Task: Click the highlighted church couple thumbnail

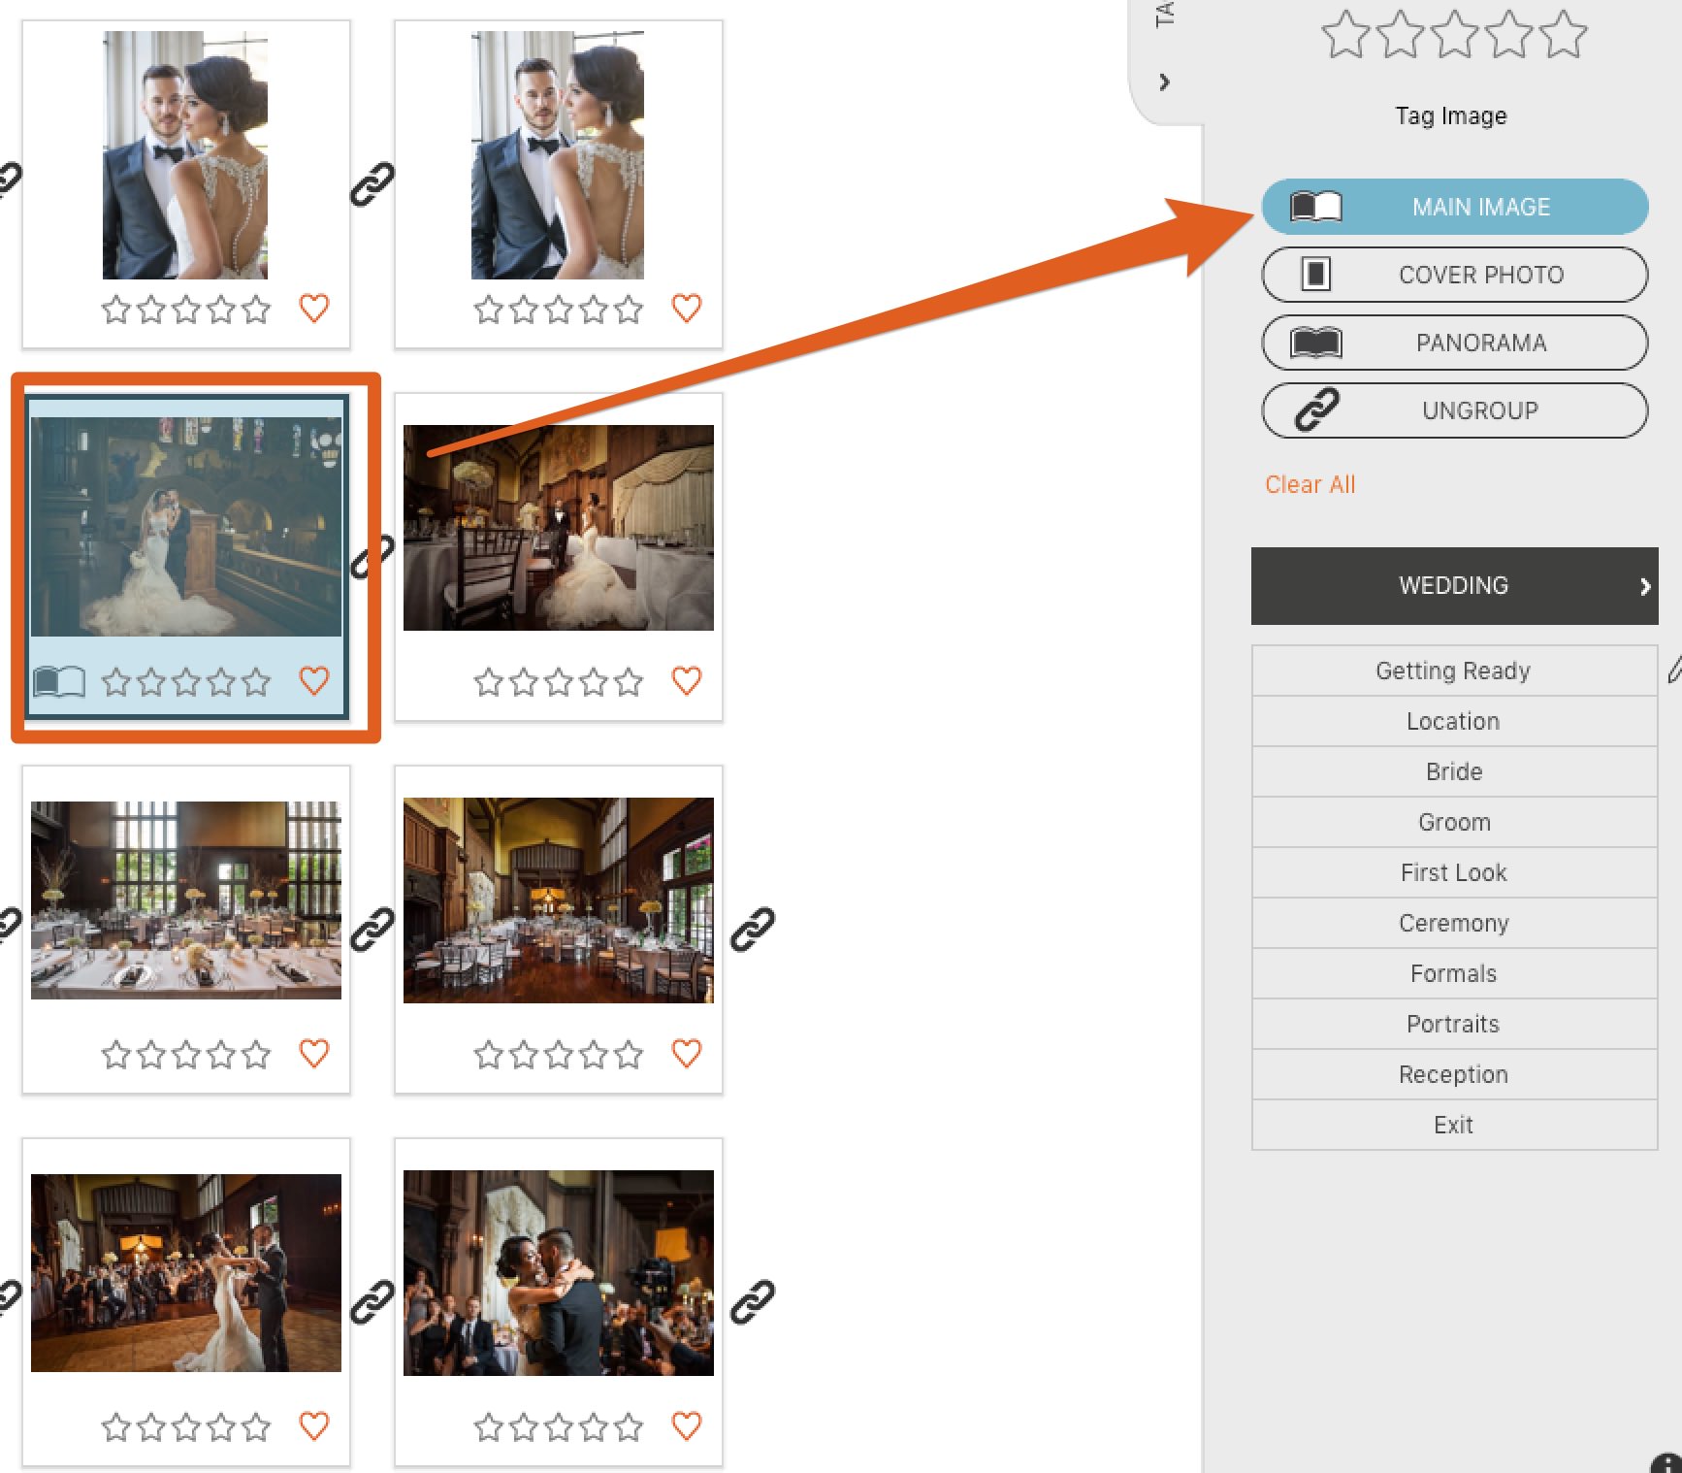Action: coord(186,527)
